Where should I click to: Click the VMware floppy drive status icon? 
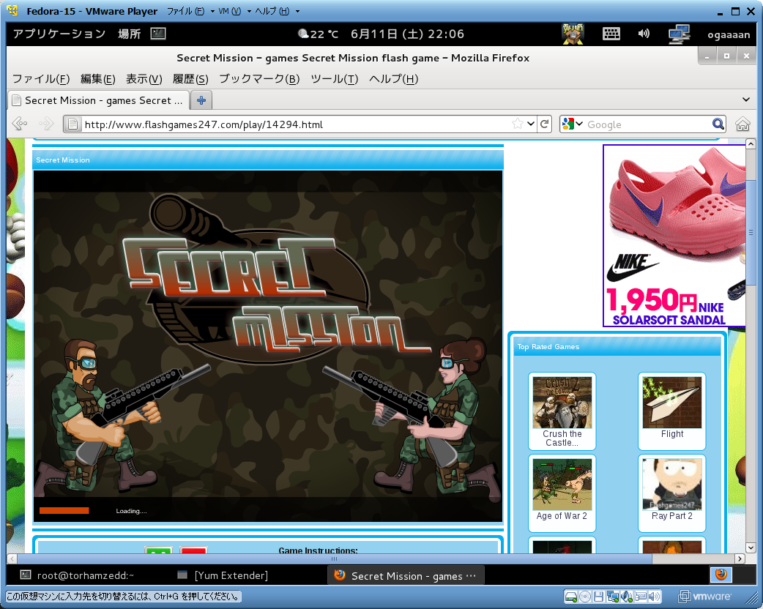(x=599, y=597)
